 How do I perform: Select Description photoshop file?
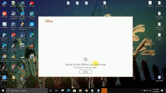tap(159, 26)
